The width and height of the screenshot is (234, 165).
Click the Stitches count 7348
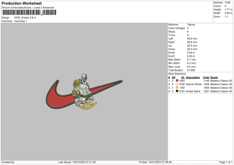(227, 3)
